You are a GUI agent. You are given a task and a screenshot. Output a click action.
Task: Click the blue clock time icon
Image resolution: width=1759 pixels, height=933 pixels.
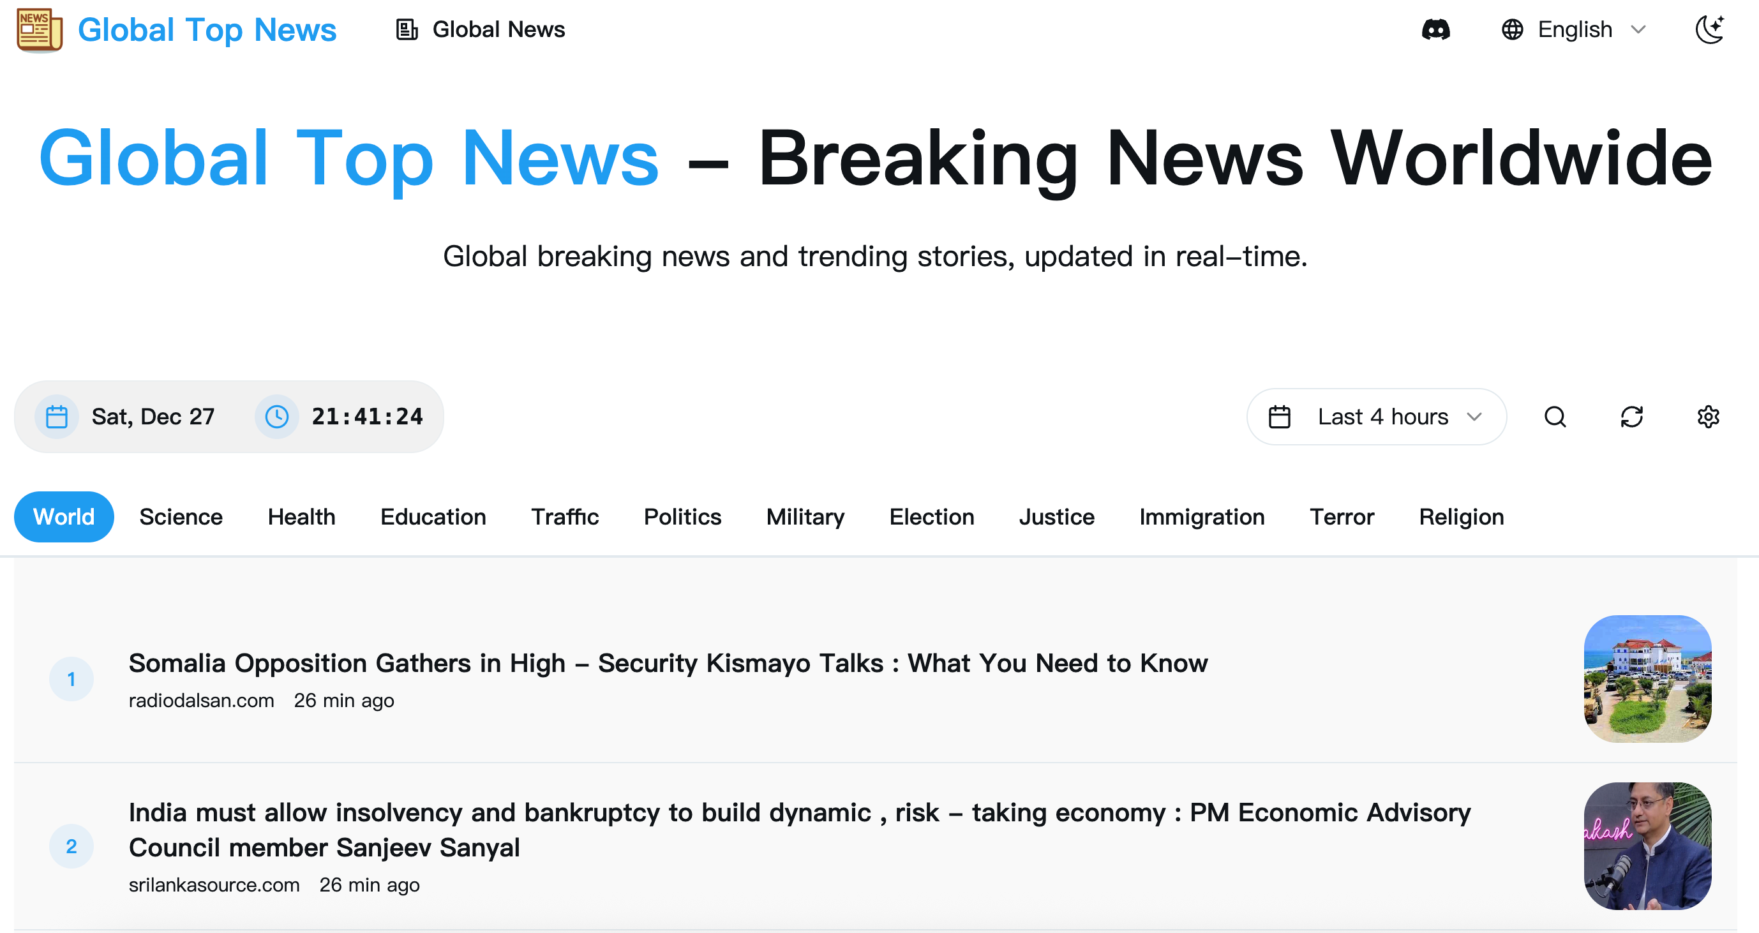point(276,416)
